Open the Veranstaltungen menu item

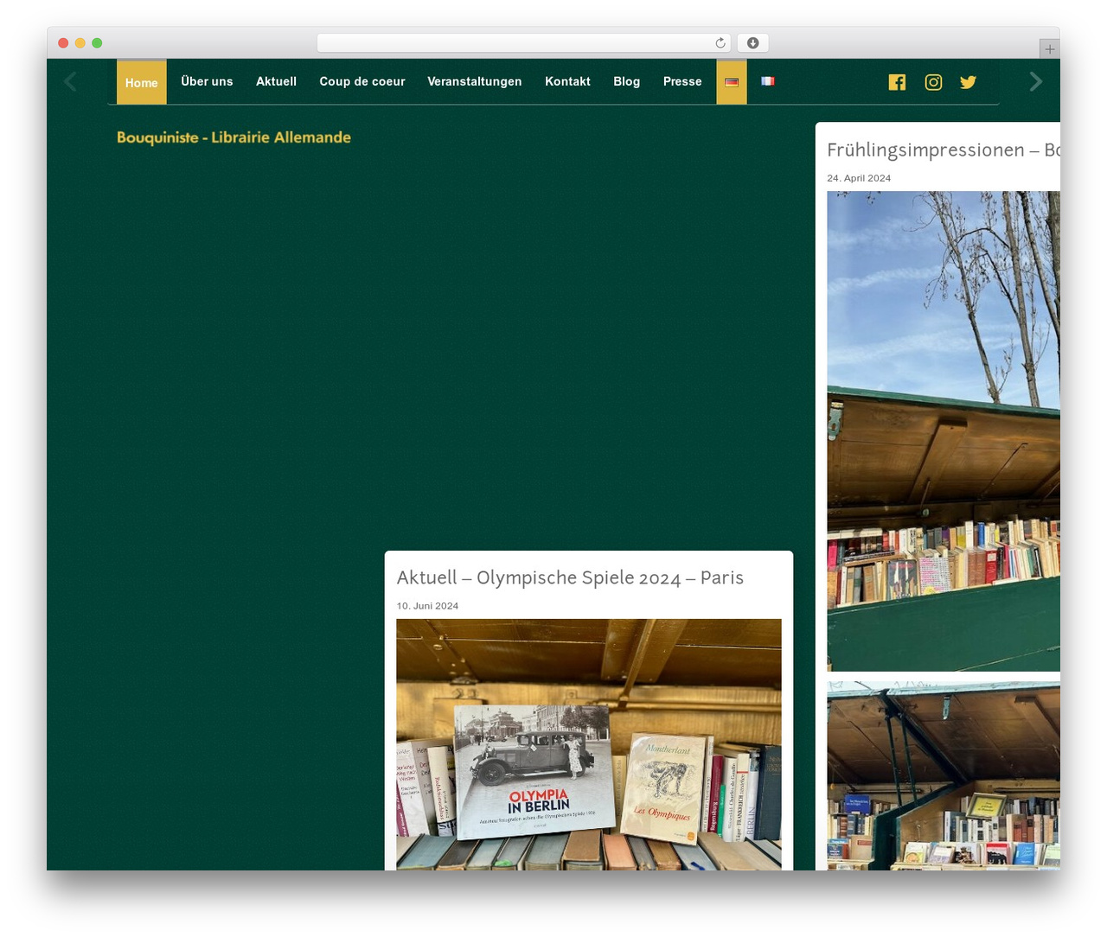(475, 81)
